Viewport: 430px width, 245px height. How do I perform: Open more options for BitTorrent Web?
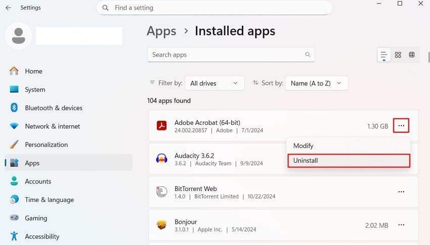click(401, 192)
